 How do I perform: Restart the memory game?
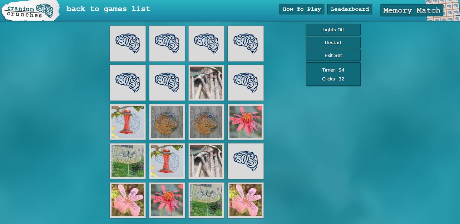333,42
